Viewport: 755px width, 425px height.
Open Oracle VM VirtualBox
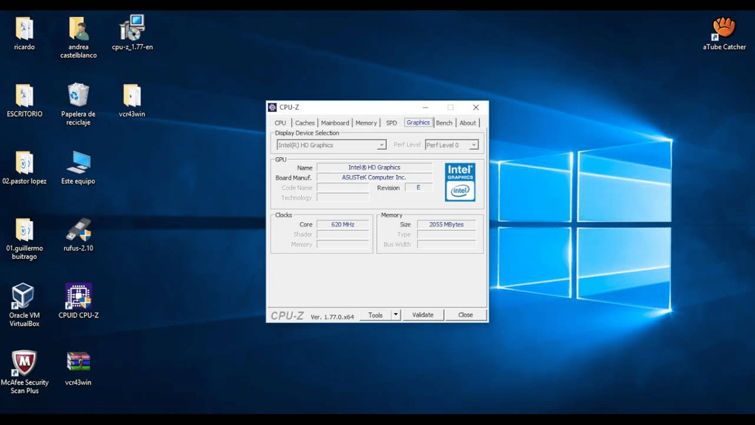[x=23, y=296]
